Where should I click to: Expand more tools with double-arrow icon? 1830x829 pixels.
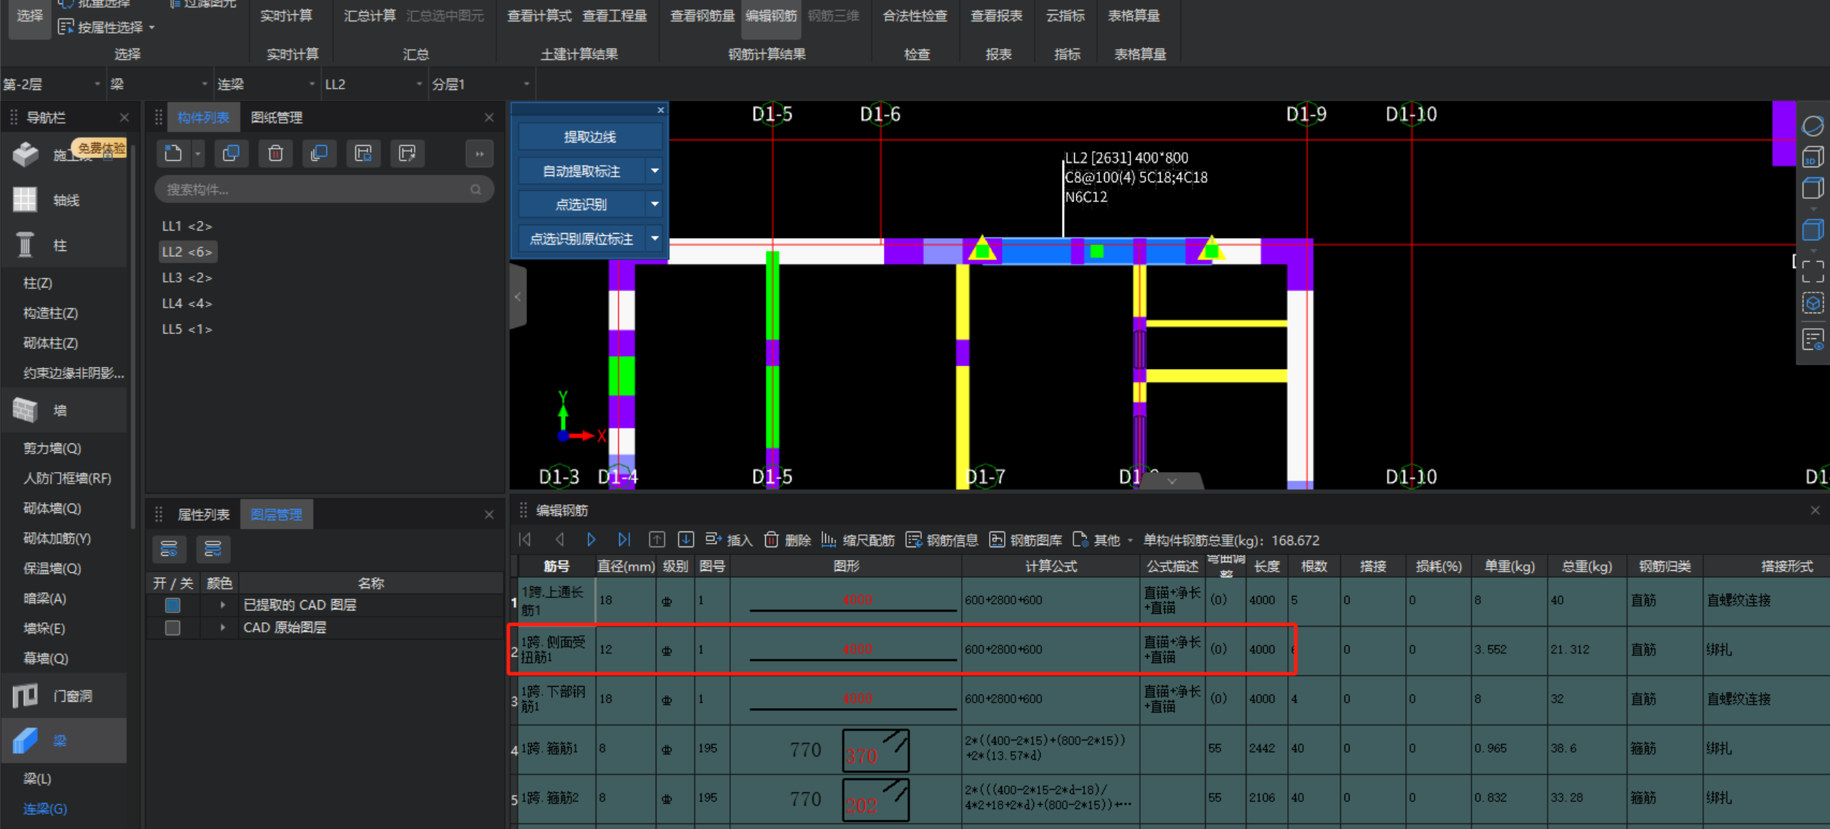(x=479, y=154)
